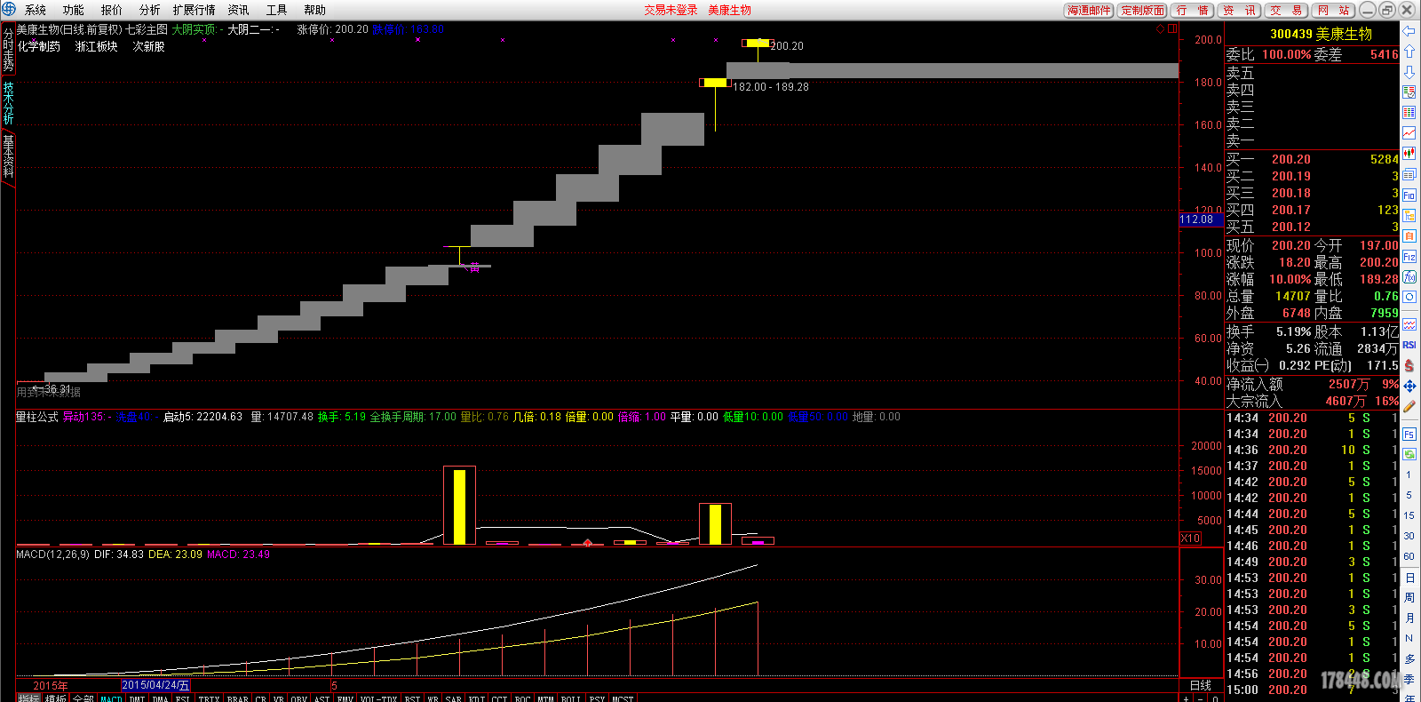1421x702 pixels.
Task: Open the 系统 menu
Action: (x=36, y=10)
